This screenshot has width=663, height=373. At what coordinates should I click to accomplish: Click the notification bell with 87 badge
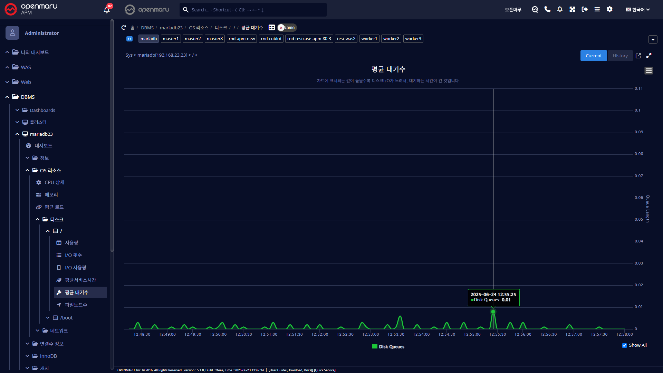pyautogui.click(x=107, y=10)
